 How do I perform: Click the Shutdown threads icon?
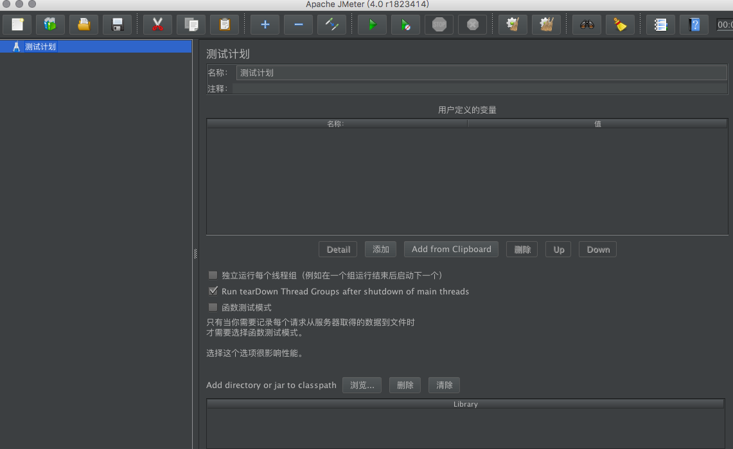click(473, 24)
